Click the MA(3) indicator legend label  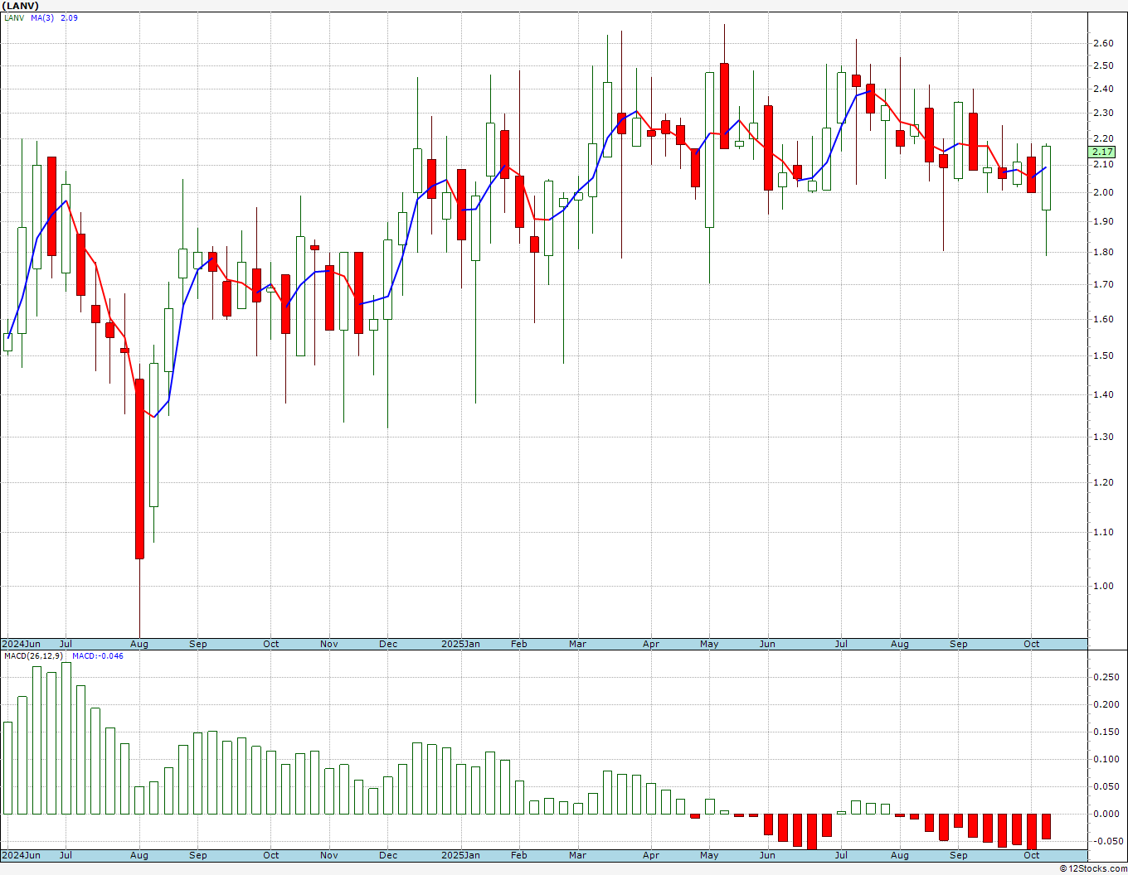tap(42, 17)
